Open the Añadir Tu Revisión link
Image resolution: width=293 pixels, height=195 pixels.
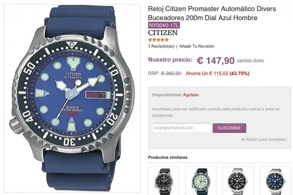click(x=197, y=46)
